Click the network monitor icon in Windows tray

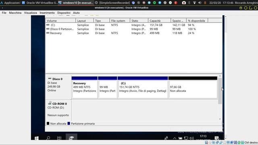[186, 138]
